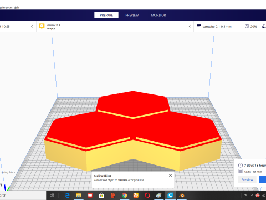The image size is (266, 200).
Task: Open the orange square app icon on taskbar
Action: click(x=136, y=195)
